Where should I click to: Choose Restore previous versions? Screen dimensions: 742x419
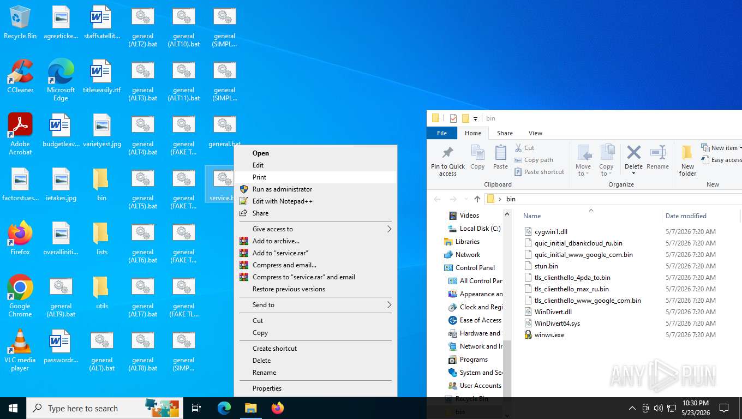(315, 289)
